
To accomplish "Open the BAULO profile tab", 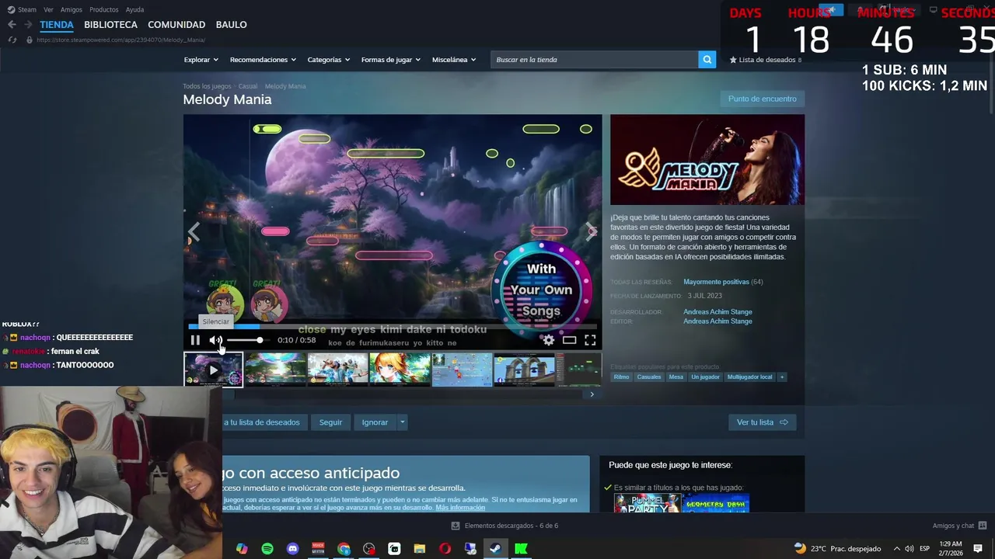I will click(231, 25).
